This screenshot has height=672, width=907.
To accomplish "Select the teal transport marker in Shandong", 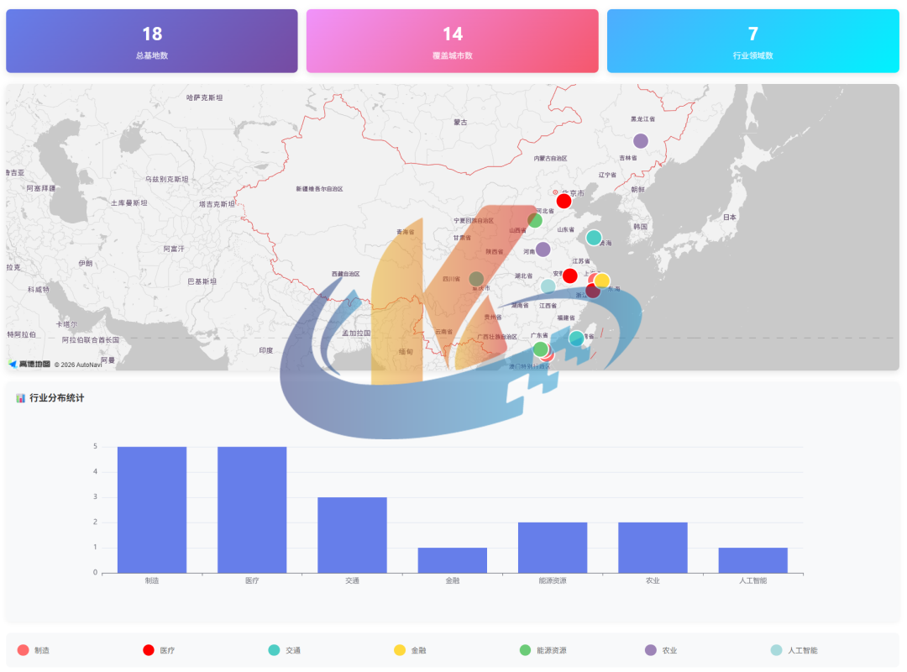I will (x=594, y=238).
